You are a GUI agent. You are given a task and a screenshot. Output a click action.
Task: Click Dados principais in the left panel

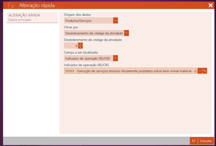(x=20, y=20)
